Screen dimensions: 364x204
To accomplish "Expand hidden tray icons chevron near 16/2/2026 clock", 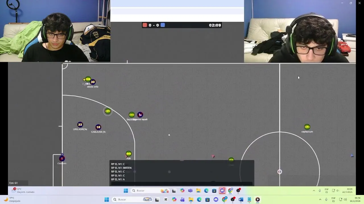I will (x=320, y=199).
